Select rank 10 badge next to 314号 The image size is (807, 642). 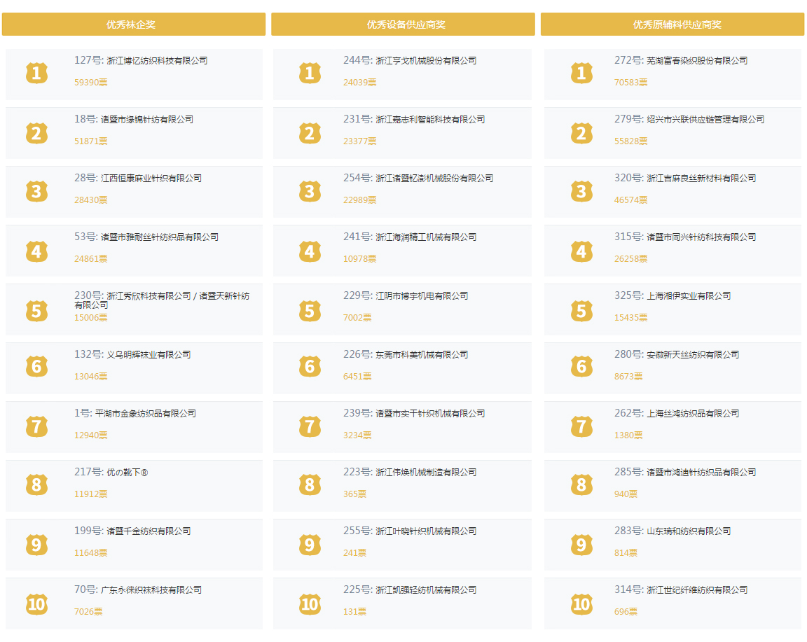tap(581, 604)
